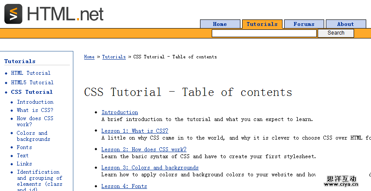
Task: Open sidebar Text link
Action: [23, 156]
